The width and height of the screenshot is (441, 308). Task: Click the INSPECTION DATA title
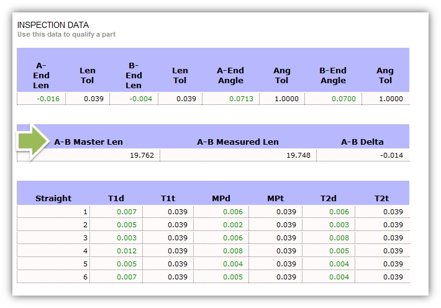point(52,25)
